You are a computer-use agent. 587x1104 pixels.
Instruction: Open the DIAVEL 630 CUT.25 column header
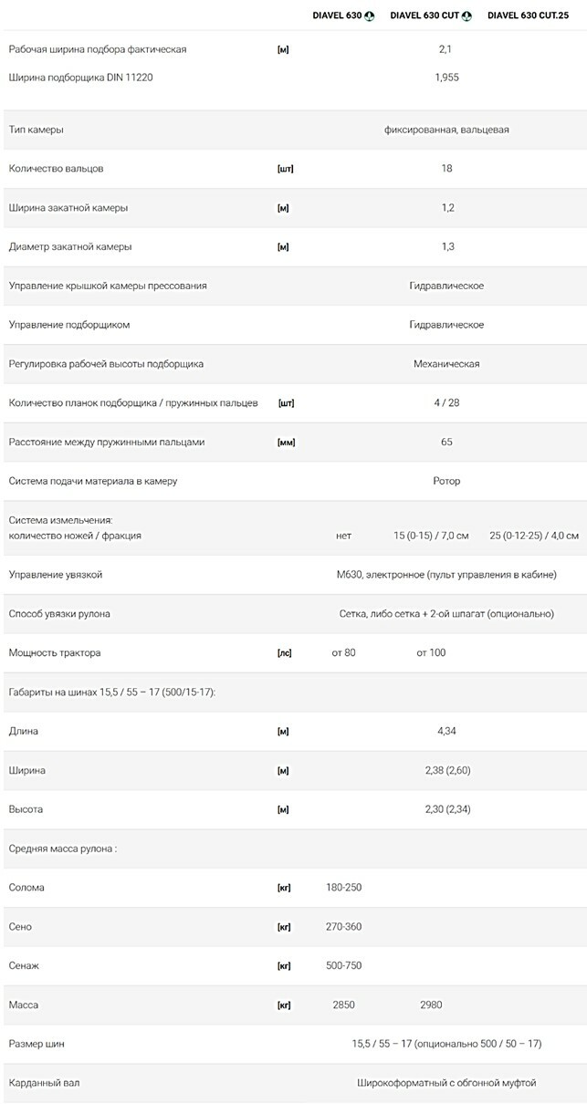pos(533,16)
